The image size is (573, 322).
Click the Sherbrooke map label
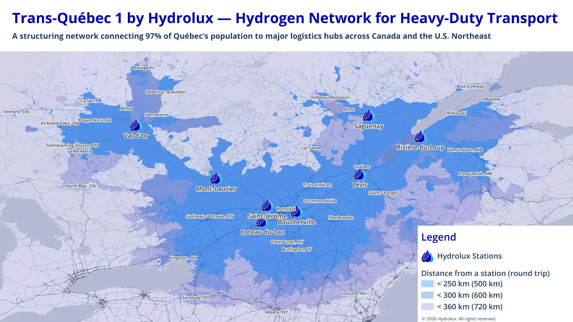coord(341,217)
